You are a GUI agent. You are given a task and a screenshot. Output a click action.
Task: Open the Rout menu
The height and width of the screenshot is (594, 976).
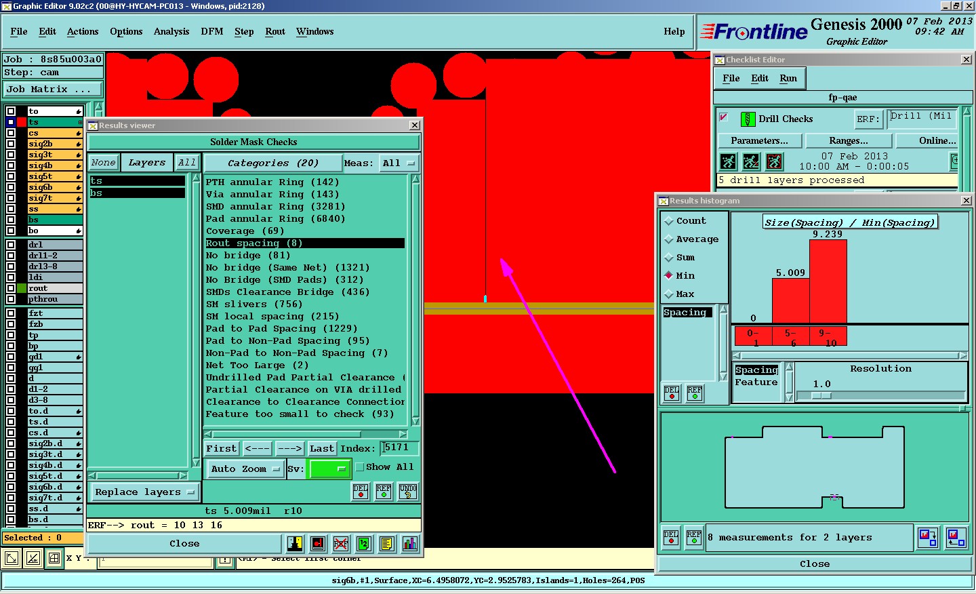point(275,32)
